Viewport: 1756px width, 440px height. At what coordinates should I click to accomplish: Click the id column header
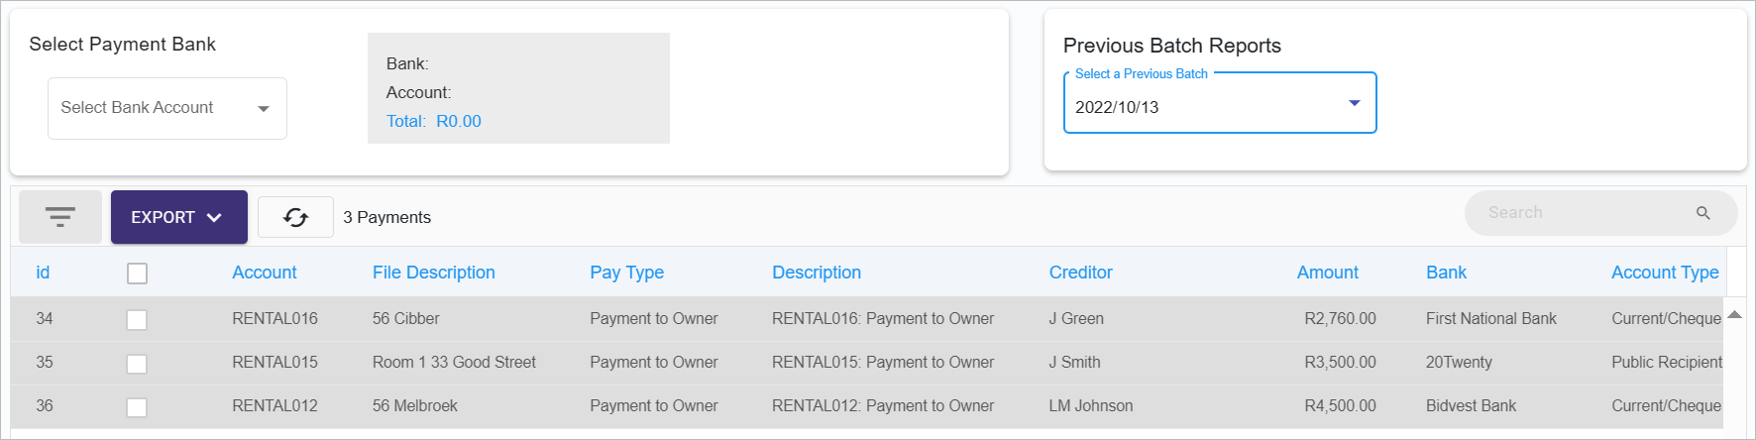43,273
